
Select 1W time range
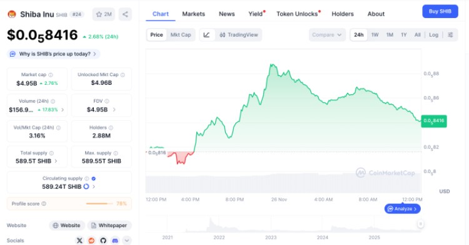click(375, 35)
